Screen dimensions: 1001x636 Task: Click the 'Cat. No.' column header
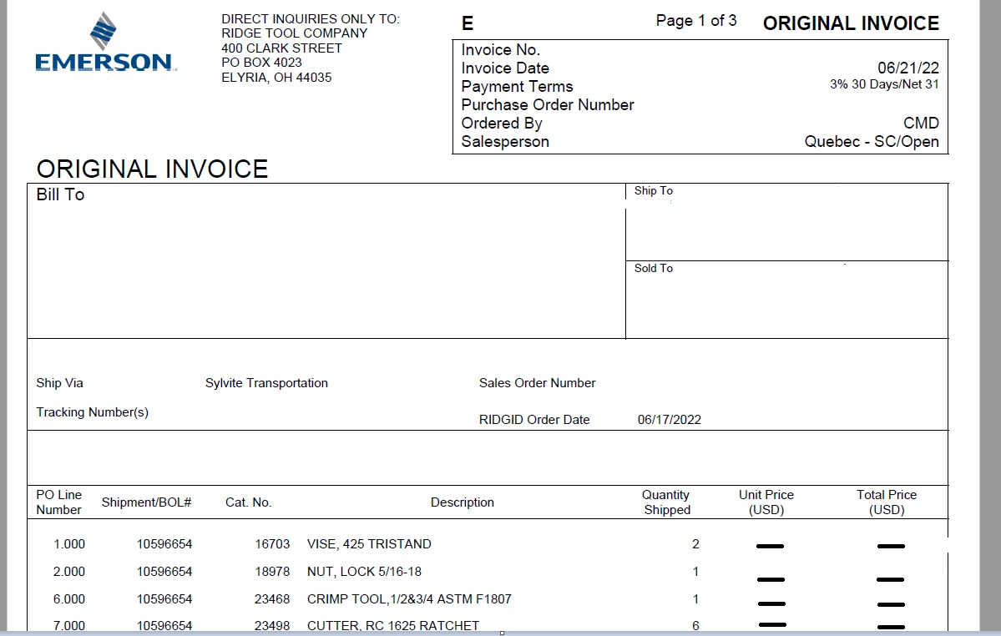[x=248, y=502]
